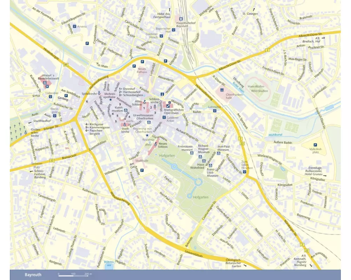351x280 pixels.
Task: Click the Oberfrankenhalle venue icon
Action: tap(221, 91)
